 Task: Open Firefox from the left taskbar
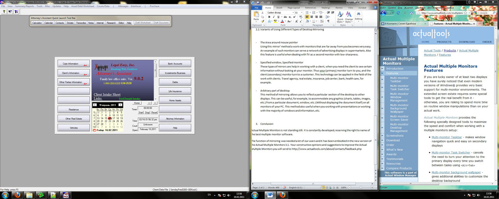tap(17, 195)
